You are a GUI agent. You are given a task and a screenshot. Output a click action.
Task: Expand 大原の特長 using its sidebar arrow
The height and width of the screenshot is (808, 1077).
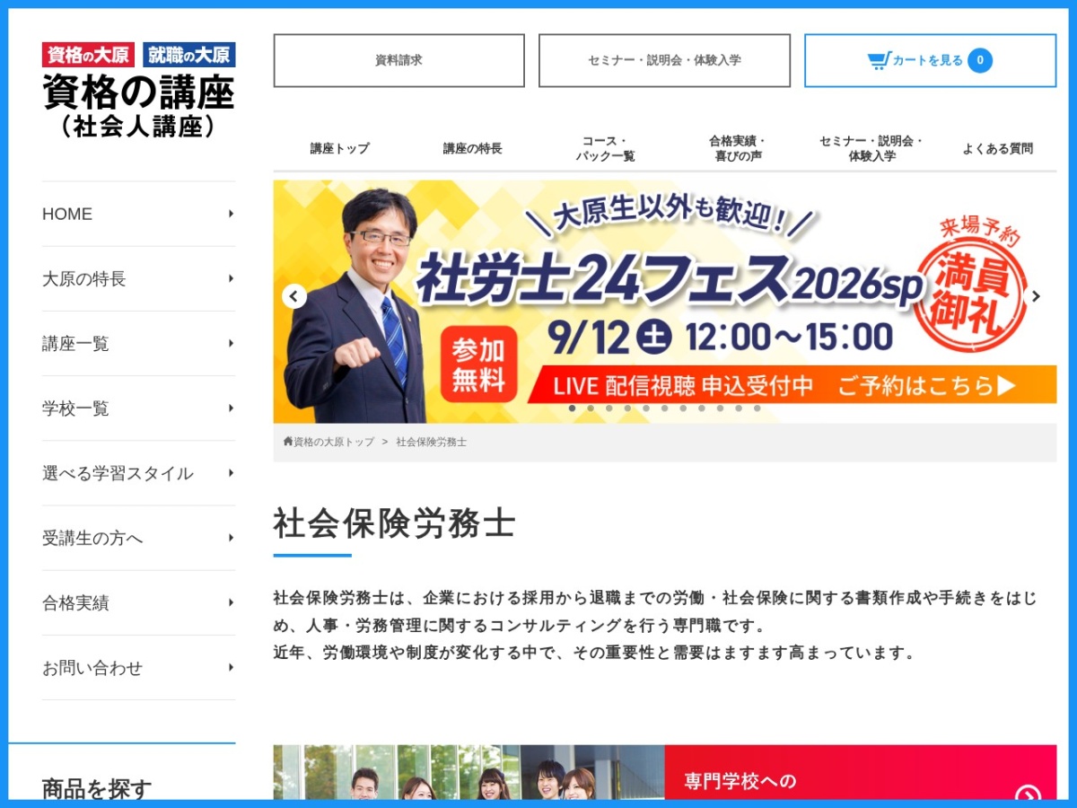coord(231,278)
